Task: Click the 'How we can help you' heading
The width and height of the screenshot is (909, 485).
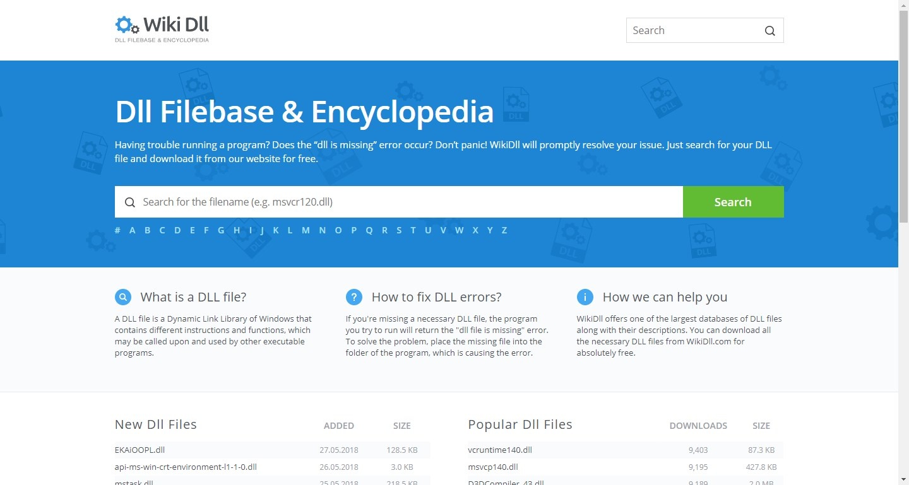Action: 665,297
